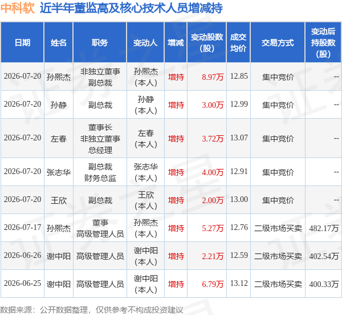The height and width of the screenshot is (315, 342).
Task: Select the 变动后持股数(股) column header
Action: pos(323,42)
